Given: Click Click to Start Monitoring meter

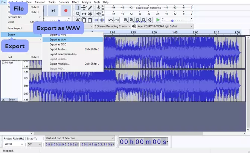Looking at the screenshot, I should tap(148, 8).
